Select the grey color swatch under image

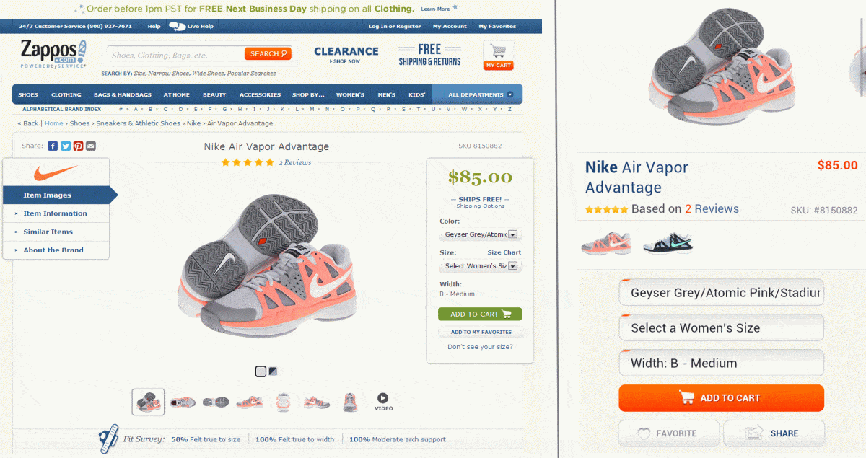click(x=261, y=371)
